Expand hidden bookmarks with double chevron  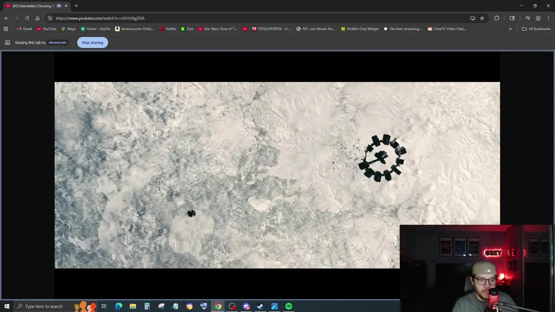(510, 29)
